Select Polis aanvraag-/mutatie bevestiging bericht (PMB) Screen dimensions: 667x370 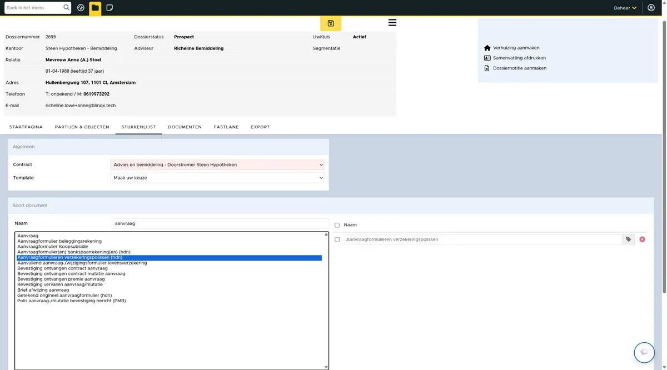(x=169, y=301)
